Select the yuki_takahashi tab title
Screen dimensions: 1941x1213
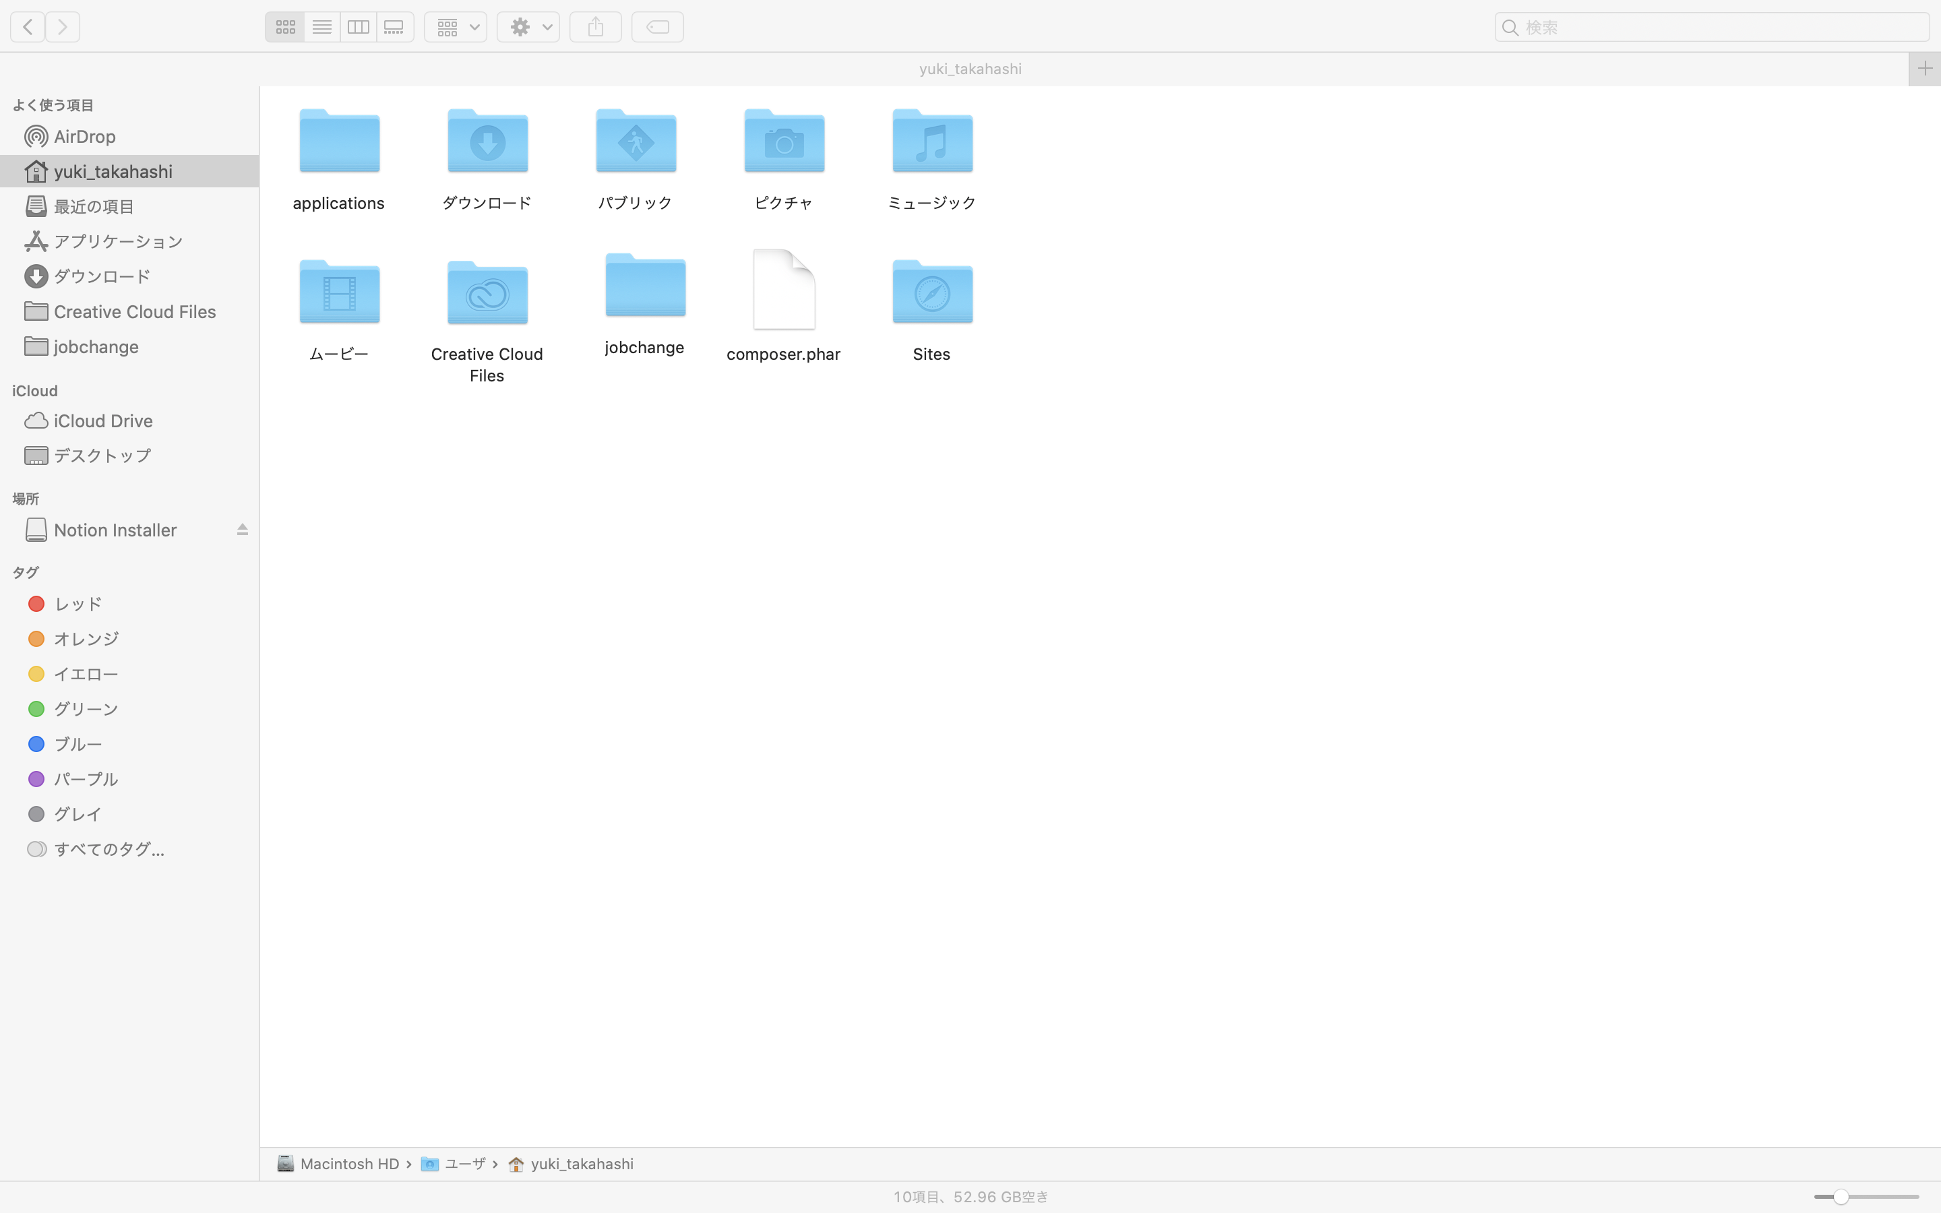pyautogui.click(x=970, y=68)
